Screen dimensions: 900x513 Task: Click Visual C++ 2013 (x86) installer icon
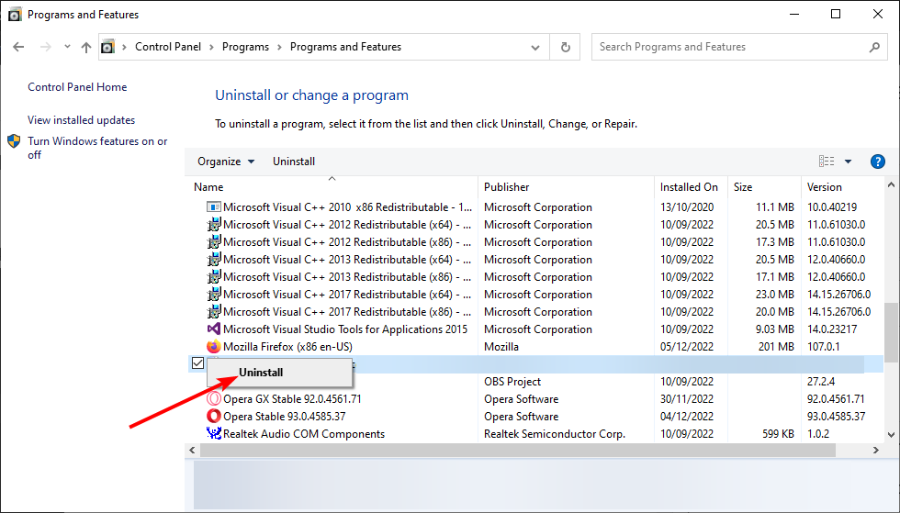point(213,277)
